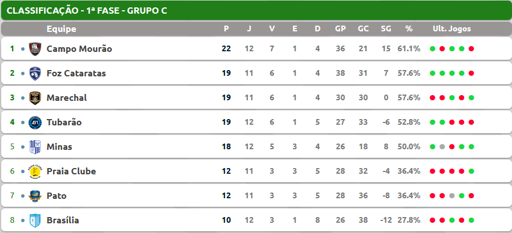Screen dimensions: 512x233
Task: Click the Pato team crest
Action: pos(35,196)
